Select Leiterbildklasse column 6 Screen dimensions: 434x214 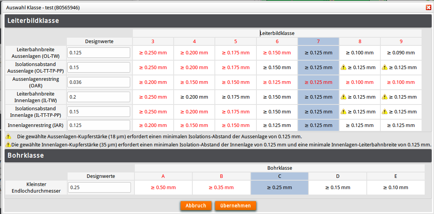coord(277,42)
